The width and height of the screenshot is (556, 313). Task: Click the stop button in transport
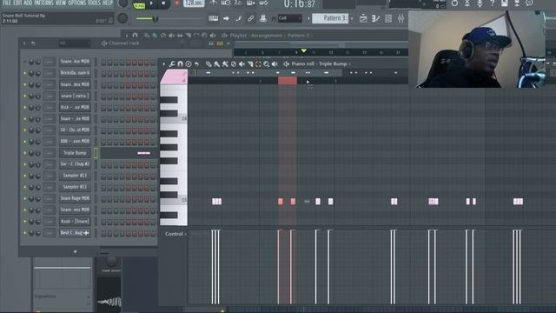tap(163, 3)
